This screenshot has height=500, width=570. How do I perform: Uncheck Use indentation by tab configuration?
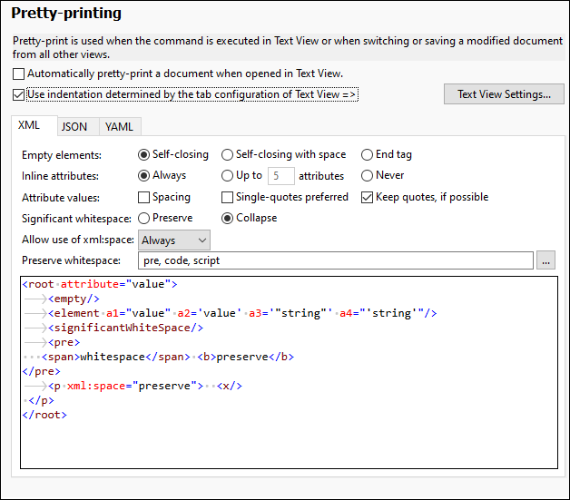tap(20, 94)
